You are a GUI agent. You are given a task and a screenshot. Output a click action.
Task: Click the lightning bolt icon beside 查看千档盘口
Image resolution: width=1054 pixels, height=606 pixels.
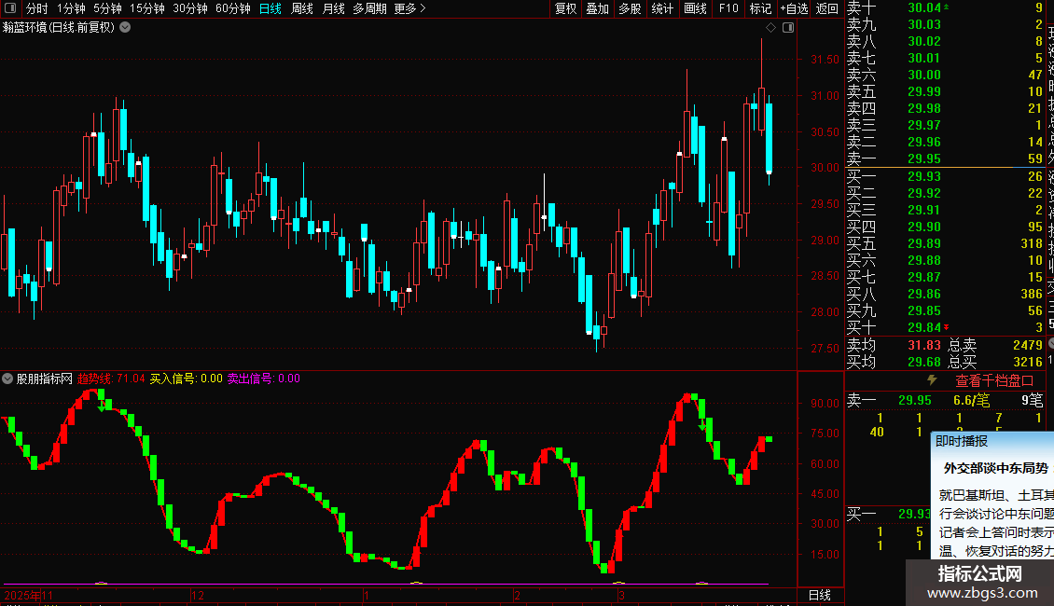coord(933,380)
